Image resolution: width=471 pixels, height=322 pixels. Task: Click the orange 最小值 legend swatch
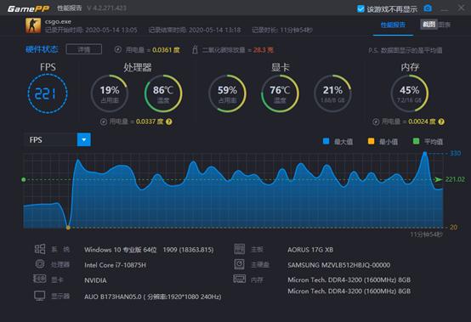371,141
